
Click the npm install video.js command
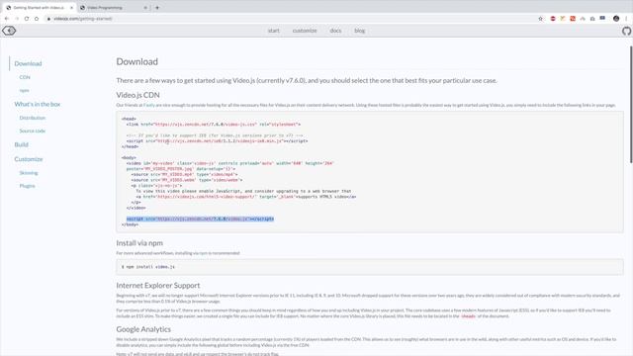tap(150, 267)
